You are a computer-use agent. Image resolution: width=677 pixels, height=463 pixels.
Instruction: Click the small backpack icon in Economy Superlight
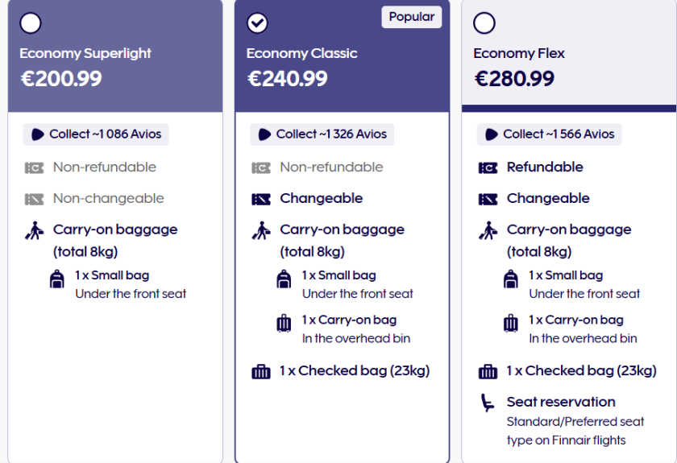coord(57,279)
